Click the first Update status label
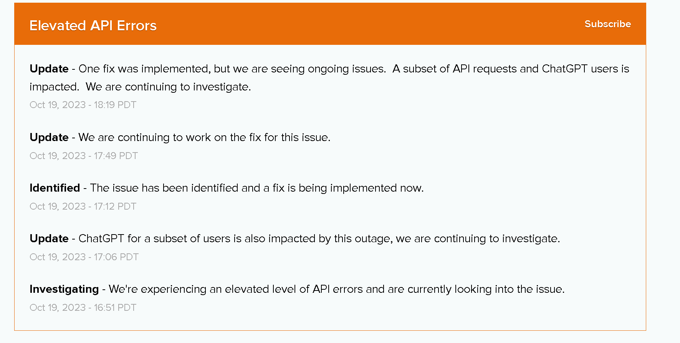680x343 pixels. coord(49,69)
